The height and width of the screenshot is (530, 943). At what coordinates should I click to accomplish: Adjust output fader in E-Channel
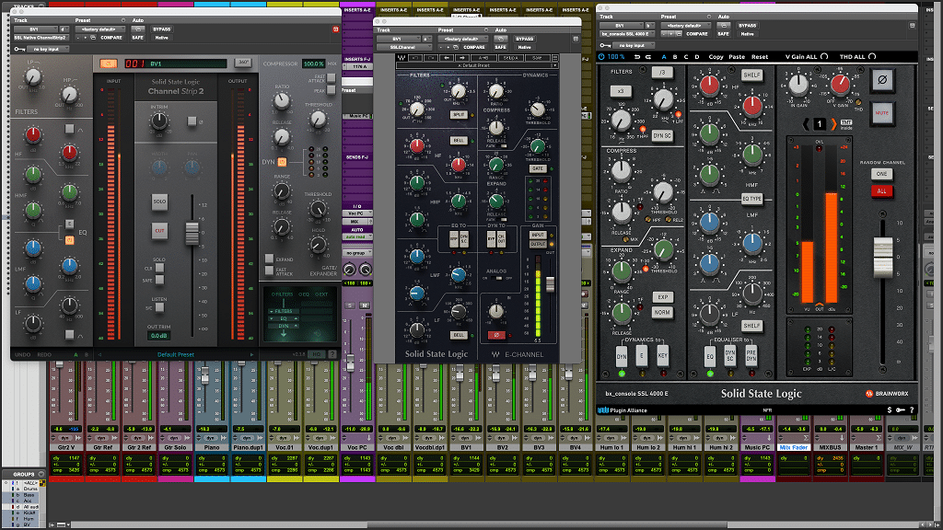550,284
